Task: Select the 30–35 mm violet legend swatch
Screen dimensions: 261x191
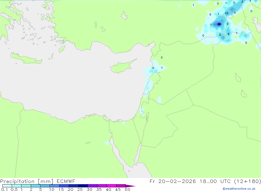Action: [93, 186]
